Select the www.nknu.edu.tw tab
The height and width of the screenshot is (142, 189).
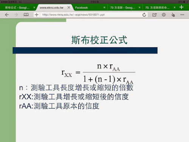(x=51, y=8)
